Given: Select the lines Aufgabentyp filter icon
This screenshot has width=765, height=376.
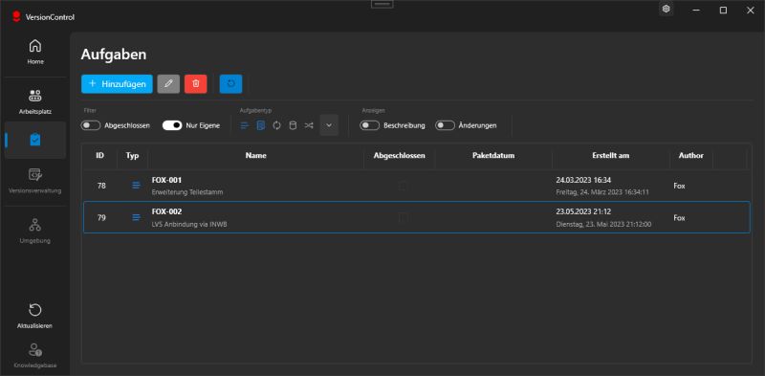Looking at the screenshot, I should [x=245, y=125].
